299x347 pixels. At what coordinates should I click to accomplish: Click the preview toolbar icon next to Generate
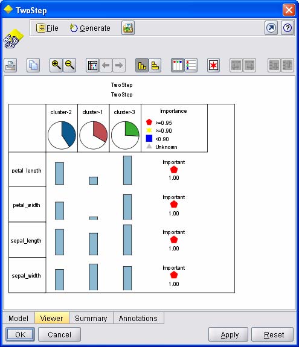click(x=128, y=28)
